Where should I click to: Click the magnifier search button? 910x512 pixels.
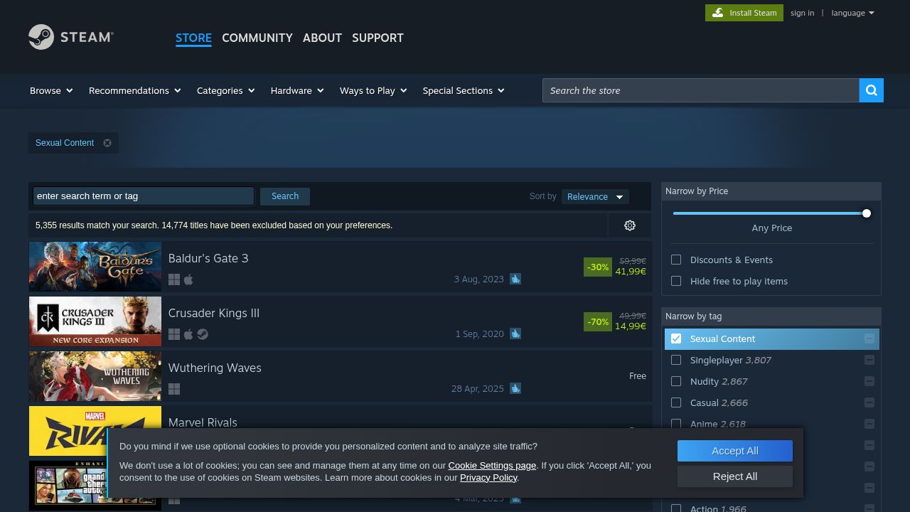tap(872, 90)
